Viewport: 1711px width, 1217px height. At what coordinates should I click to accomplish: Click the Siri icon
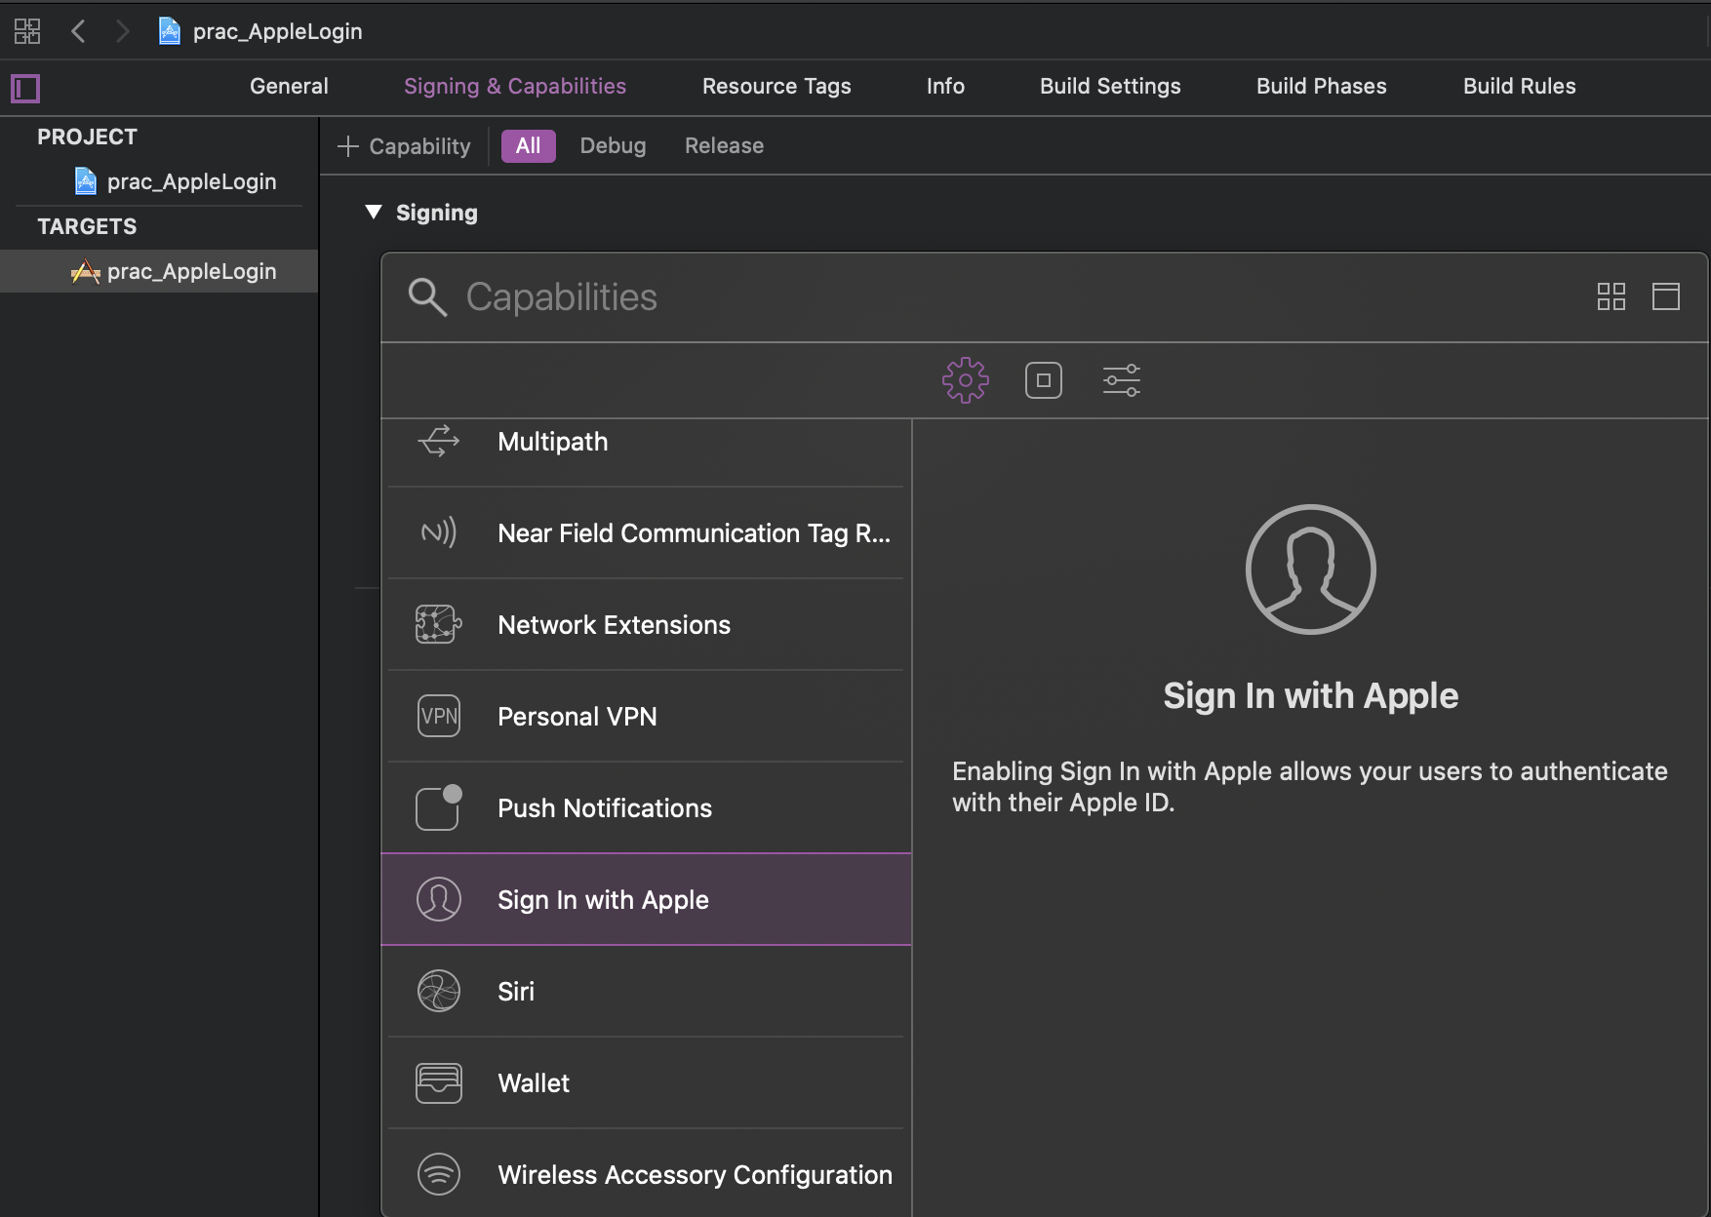coord(439,991)
